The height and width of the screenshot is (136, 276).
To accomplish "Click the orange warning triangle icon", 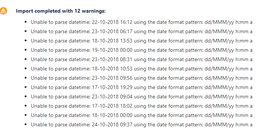I will [3, 11].
